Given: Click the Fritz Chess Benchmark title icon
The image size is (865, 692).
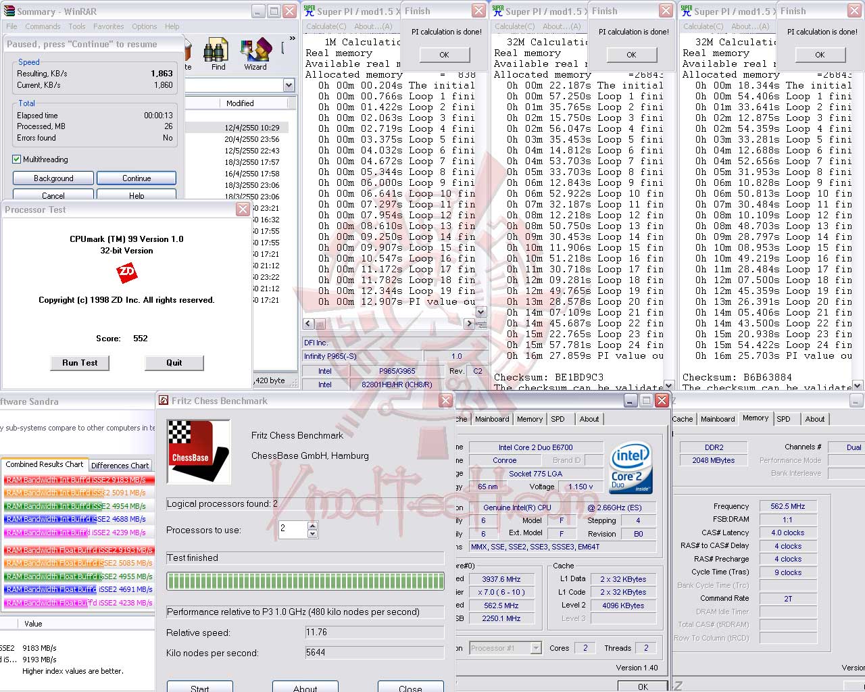Looking at the screenshot, I should [x=164, y=400].
